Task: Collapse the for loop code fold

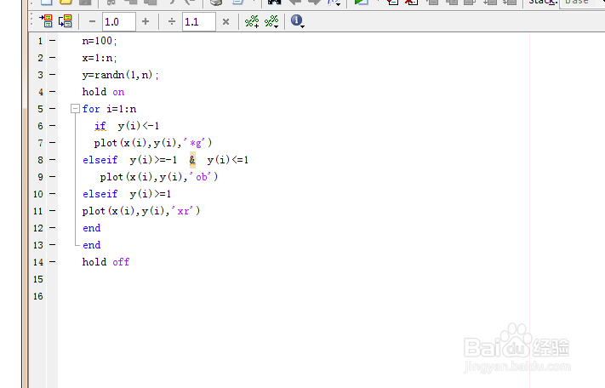Action: pyautogui.click(x=75, y=109)
